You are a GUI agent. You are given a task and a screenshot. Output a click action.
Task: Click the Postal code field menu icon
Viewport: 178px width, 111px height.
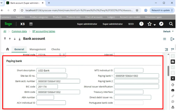(64, 55)
